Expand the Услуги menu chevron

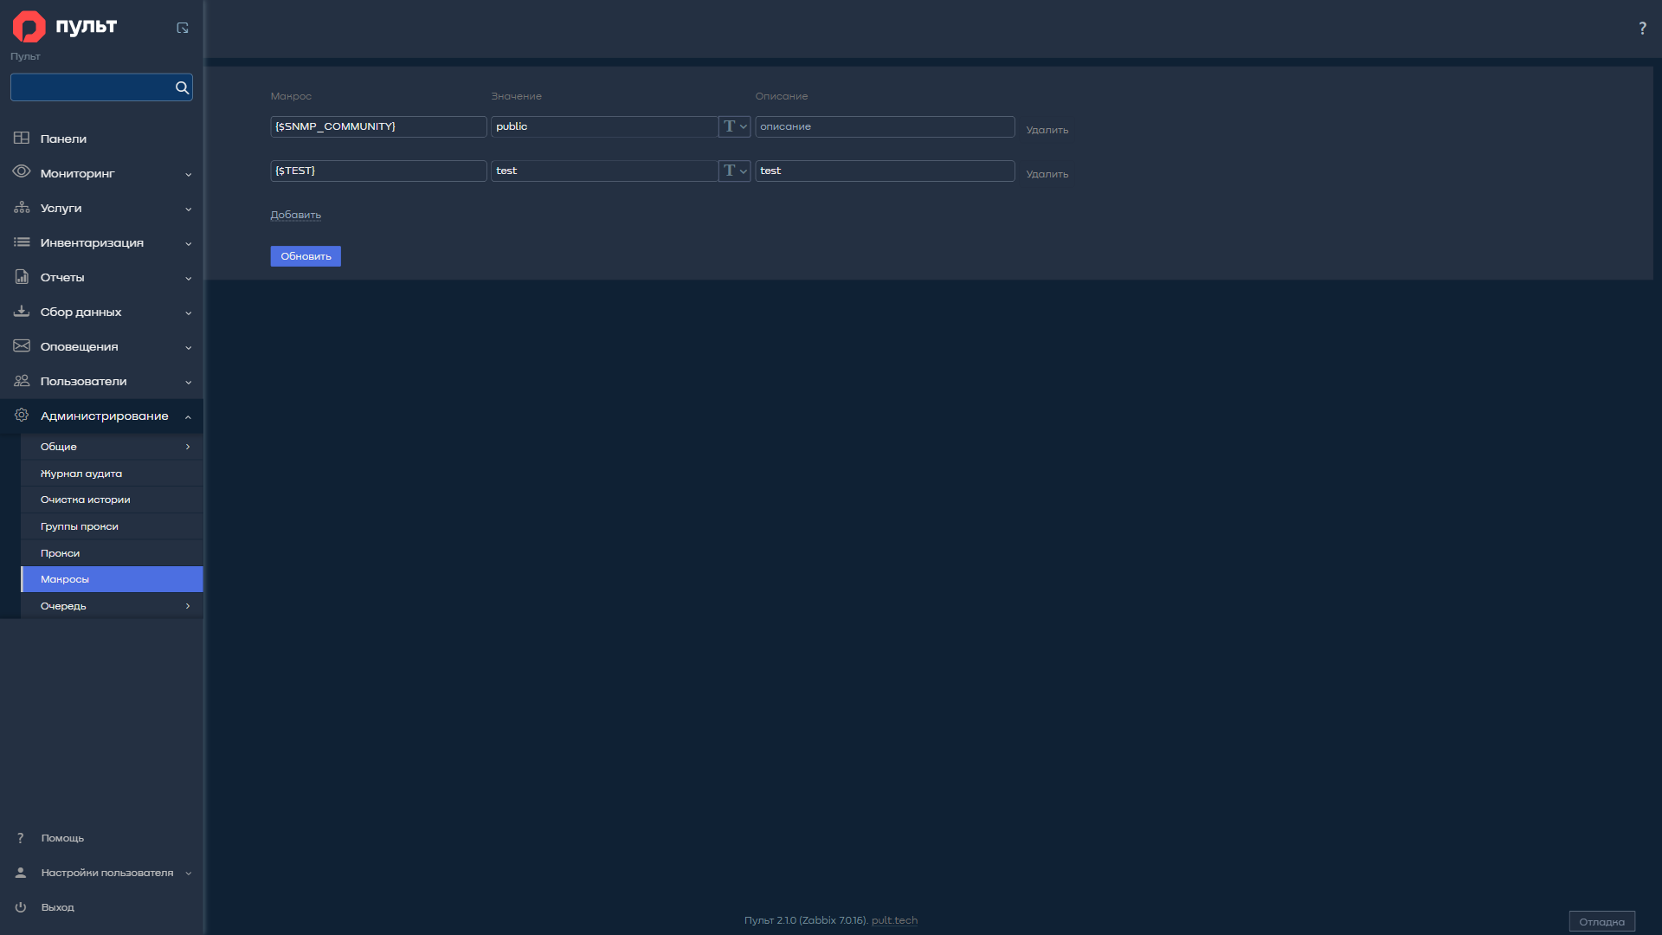188,209
